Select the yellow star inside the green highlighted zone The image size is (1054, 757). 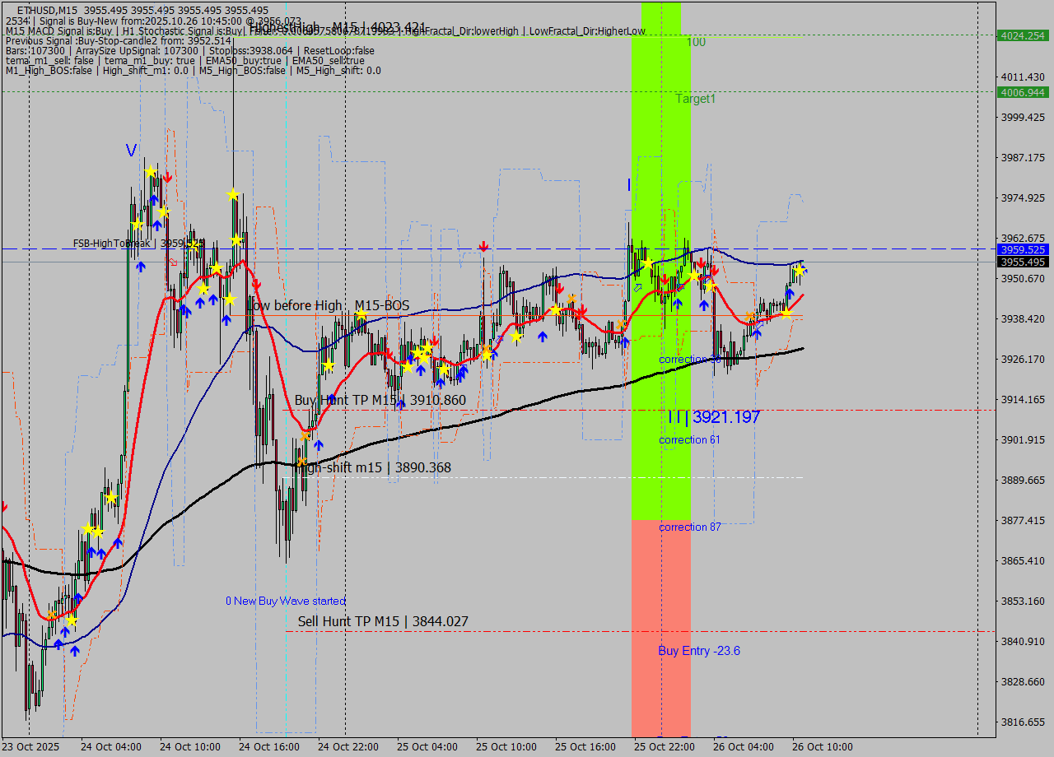pyautogui.click(x=648, y=263)
